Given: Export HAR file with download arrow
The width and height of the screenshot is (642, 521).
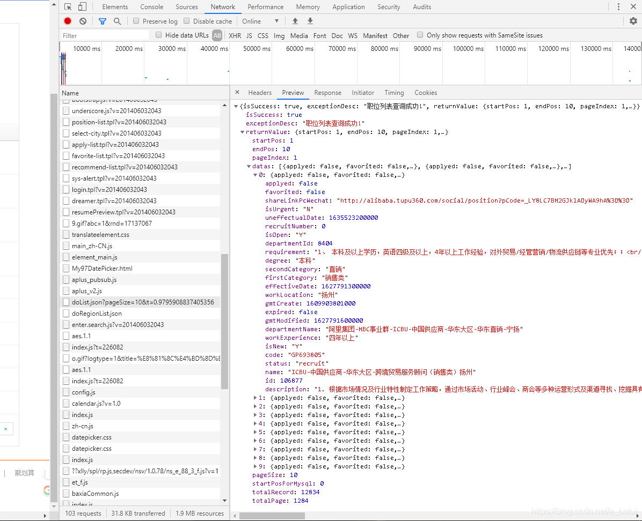Looking at the screenshot, I should [x=310, y=21].
